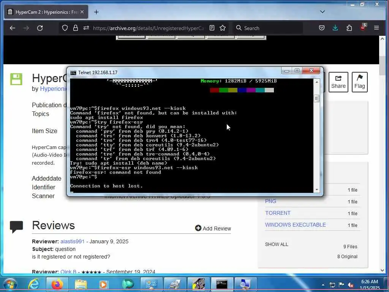Add a review for this item

213,228
